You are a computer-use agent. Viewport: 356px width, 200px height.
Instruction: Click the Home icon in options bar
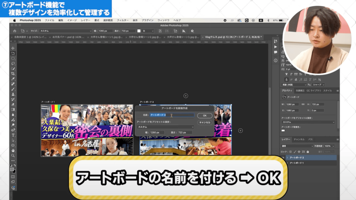click(15, 31)
